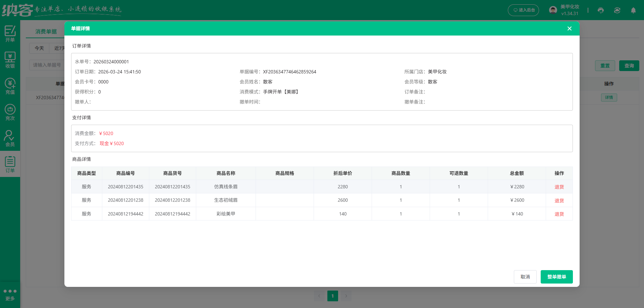Click 退货 for 生态初绒眉 row

(559, 200)
